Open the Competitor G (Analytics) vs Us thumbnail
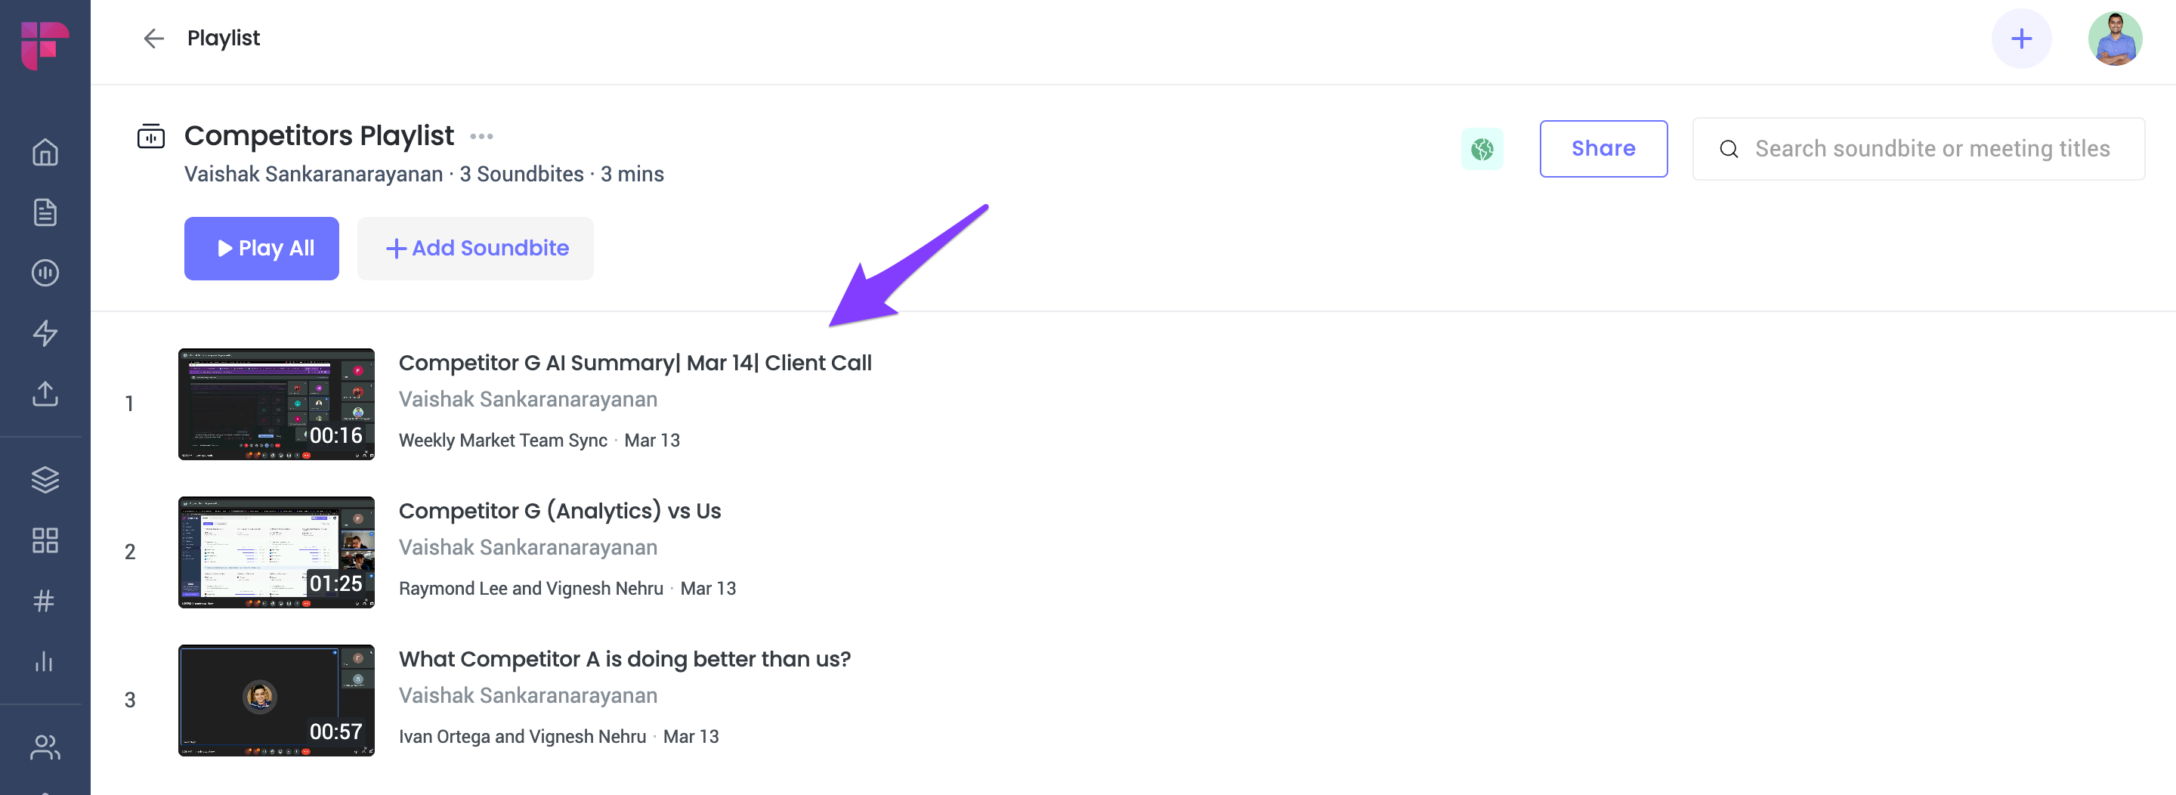2176x795 pixels. click(x=277, y=552)
